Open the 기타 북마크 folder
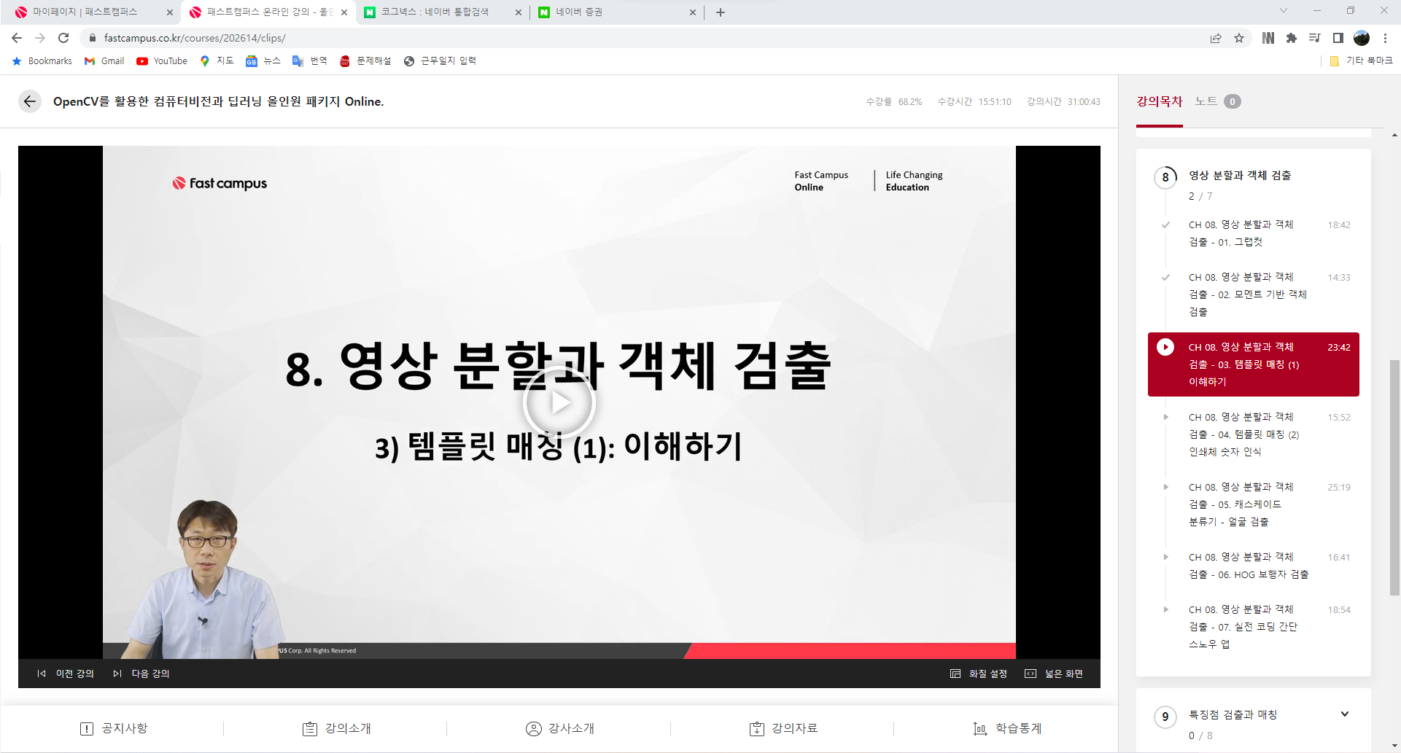 [x=1361, y=61]
